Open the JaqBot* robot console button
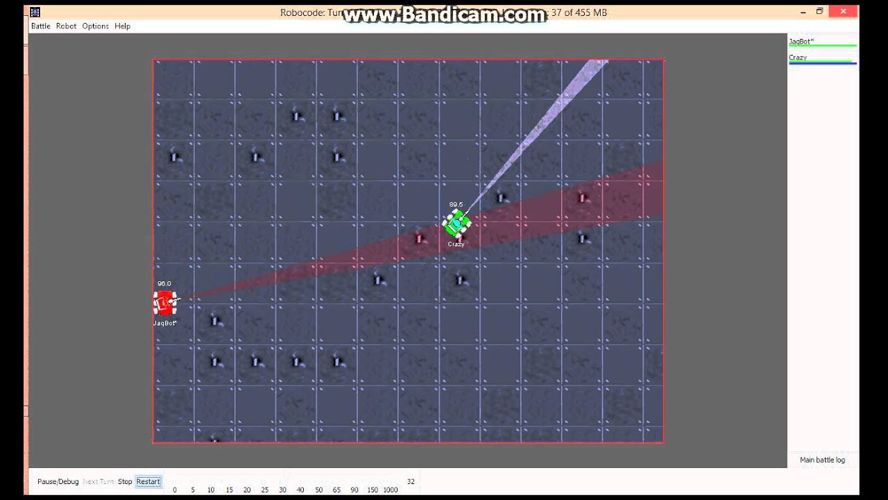 (x=823, y=42)
